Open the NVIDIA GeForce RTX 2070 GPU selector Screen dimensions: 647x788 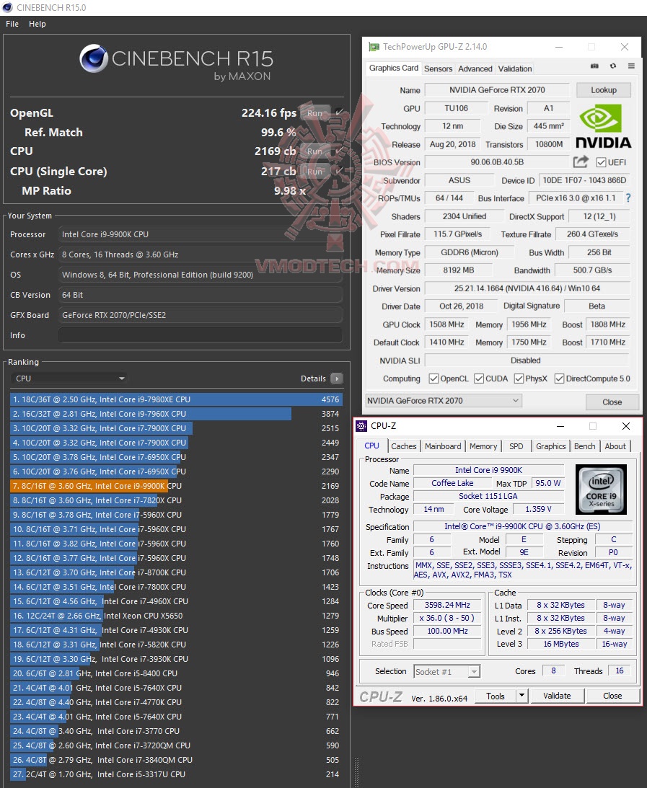point(444,401)
